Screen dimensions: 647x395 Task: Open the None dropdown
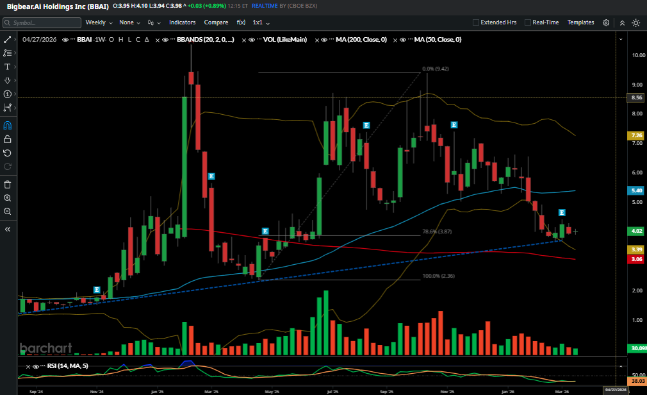coord(129,22)
